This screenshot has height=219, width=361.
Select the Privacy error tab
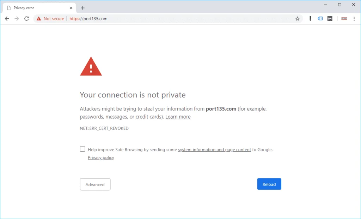point(35,8)
